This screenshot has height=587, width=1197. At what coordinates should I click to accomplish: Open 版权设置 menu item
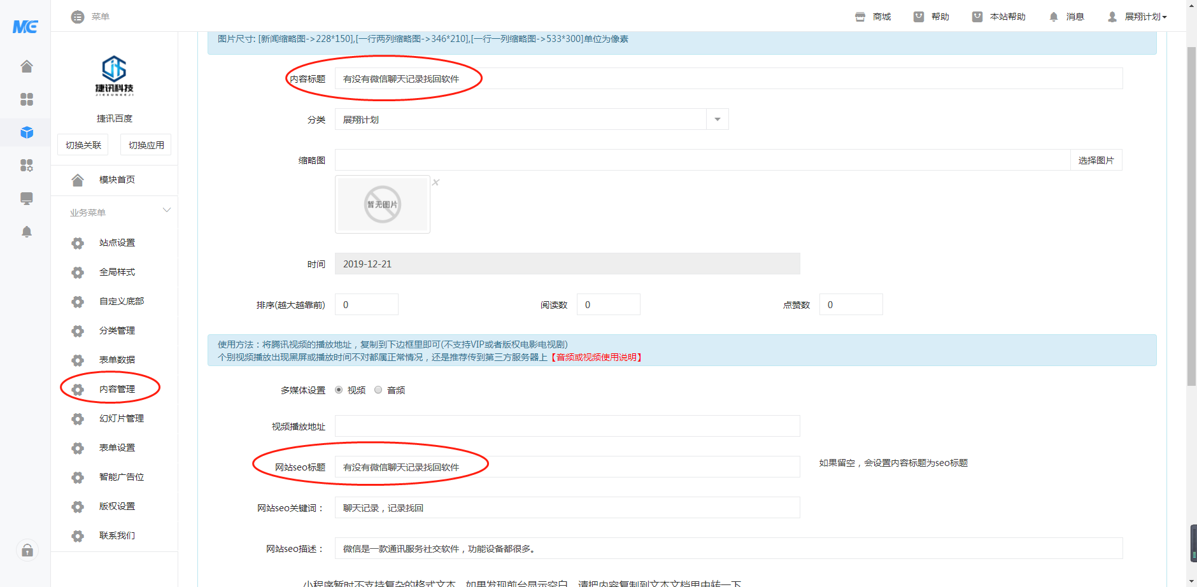click(x=117, y=506)
